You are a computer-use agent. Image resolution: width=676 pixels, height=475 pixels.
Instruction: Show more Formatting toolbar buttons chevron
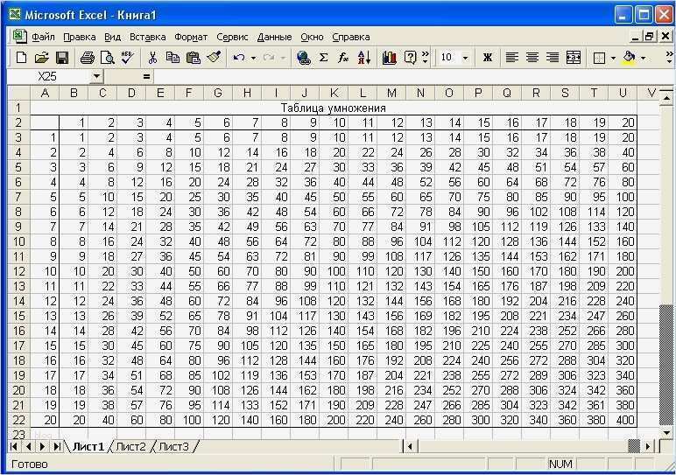[669, 57]
